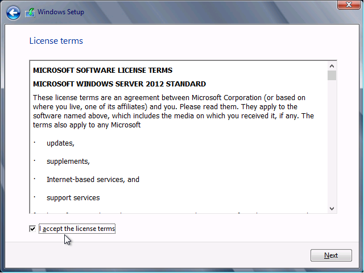The width and height of the screenshot is (364, 273).
Task: Click the "MICROSOFT WINDOWS SERVER 2012 STANDARD" line
Action: (119, 84)
